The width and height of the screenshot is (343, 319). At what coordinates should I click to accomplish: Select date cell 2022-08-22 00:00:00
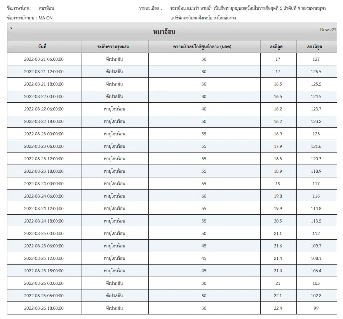pos(44,96)
